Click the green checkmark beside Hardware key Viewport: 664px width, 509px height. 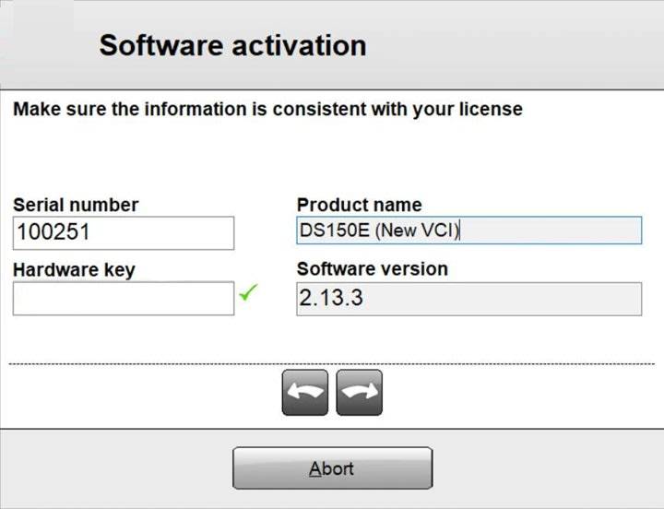tap(248, 293)
